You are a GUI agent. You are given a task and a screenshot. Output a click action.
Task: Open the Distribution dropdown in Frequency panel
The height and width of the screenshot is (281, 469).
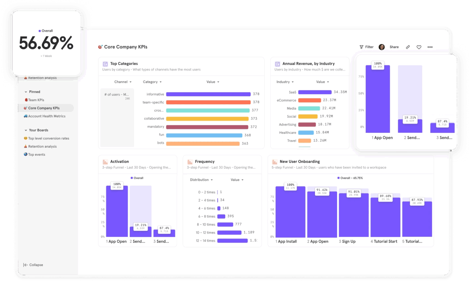click(x=201, y=180)
